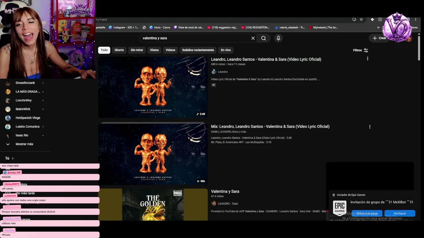Screen dimensions: 424x238
Task: Click the Epic Games logo in the notification
Action: click(340, 208)
